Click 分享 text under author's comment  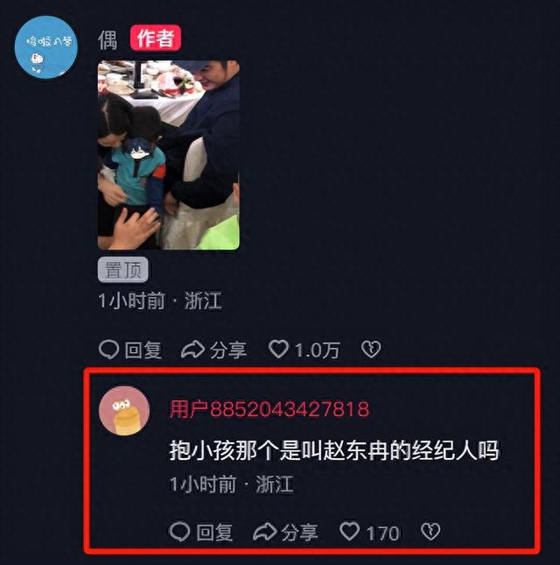[x=228, y=350]
